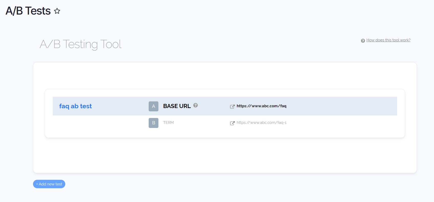
Task: Click the TERM label in row B
Action: click(168, 123)
